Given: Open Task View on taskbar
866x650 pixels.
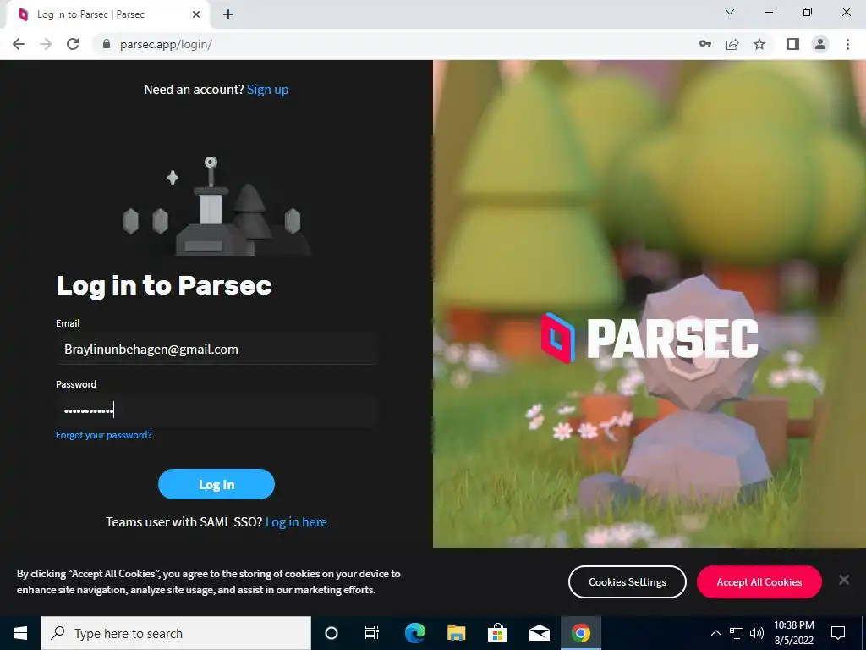Looking at the screenshot, I should [x=372, y=633].
